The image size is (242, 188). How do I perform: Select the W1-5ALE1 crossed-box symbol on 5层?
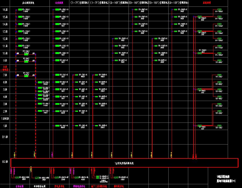(200, 89)
